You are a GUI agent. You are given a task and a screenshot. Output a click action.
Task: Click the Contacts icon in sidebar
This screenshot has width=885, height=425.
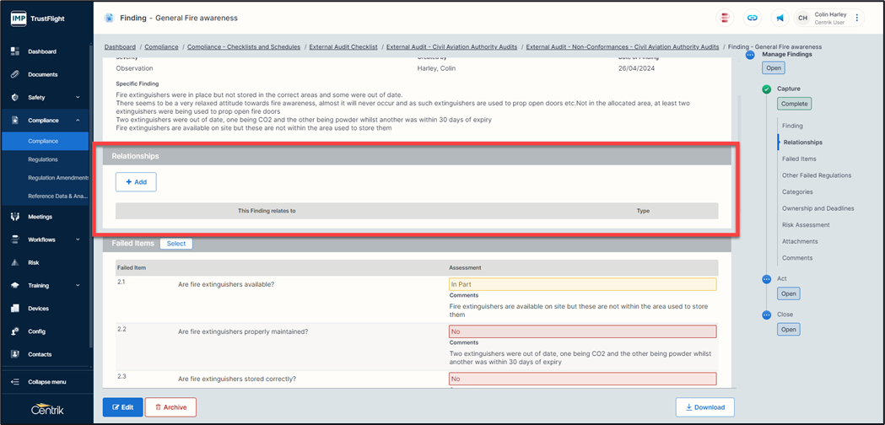pyautogui.click(x=15, y=354)
